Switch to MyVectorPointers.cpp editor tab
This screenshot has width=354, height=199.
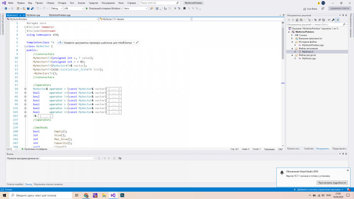[x=60, y=15]
